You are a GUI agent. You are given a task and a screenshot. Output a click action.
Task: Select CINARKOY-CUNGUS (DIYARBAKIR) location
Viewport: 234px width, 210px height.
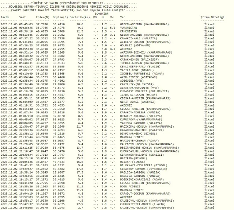[144, 169]
